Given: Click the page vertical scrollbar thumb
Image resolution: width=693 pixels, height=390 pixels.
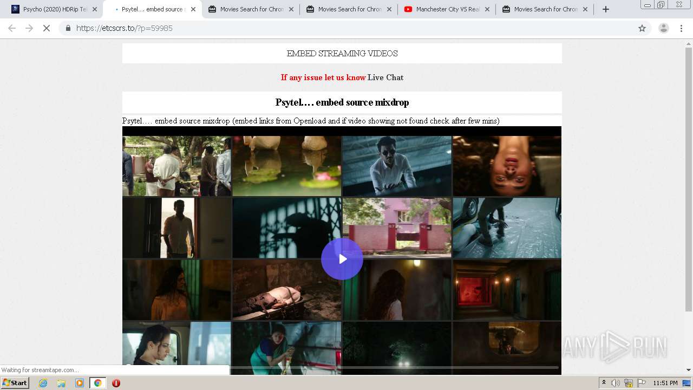Looking at the screenshot, I should click(689, 179).
